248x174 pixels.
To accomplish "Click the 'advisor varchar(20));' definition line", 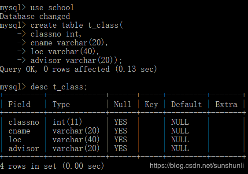I will [76, 60].
